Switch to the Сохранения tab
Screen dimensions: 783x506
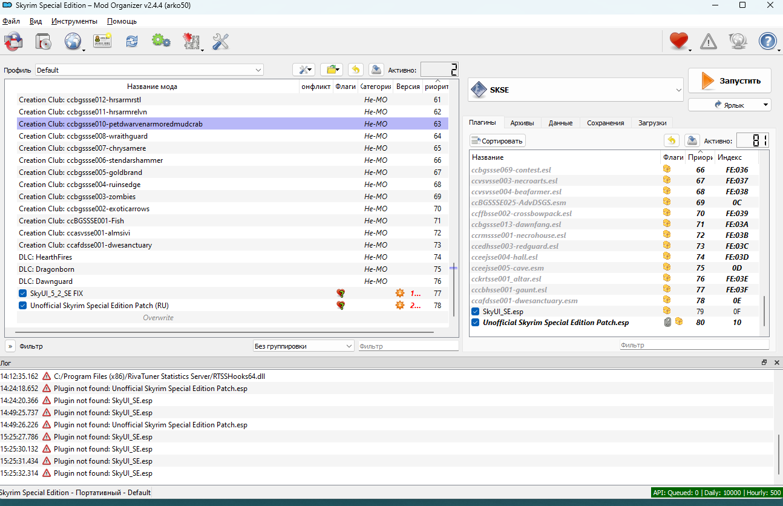tap(605, 123)
